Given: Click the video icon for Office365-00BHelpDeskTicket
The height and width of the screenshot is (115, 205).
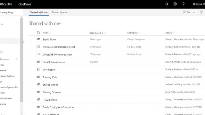Looking at the screenshot, I should [38, 47].
